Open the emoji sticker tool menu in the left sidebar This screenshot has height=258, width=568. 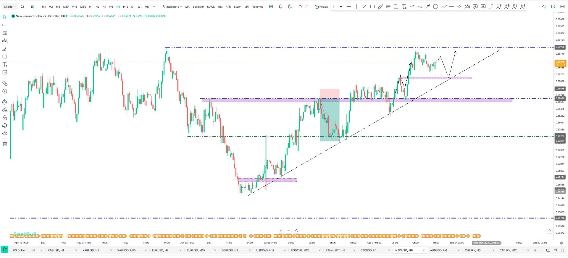tap(5, 72)
